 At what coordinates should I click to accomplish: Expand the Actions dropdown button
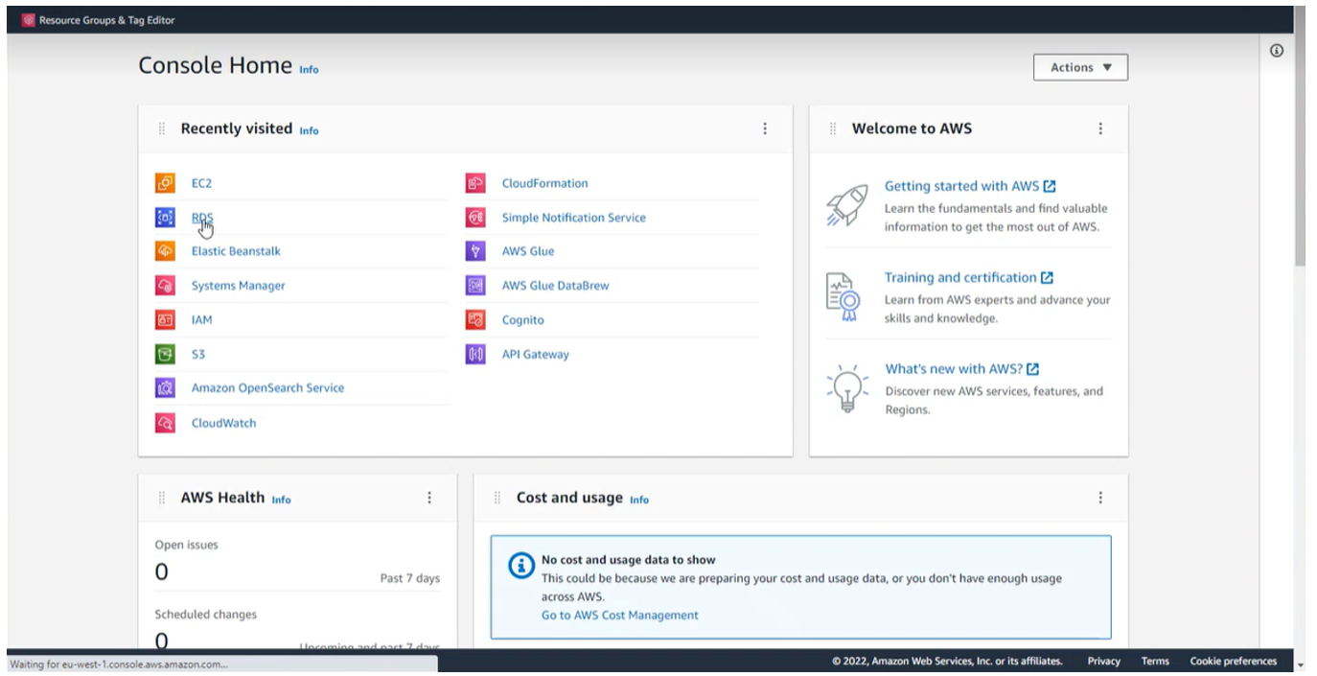(1080, 67)
